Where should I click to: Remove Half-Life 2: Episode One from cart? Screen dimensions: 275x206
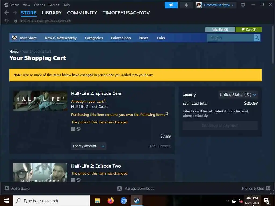tap(164, 146)
